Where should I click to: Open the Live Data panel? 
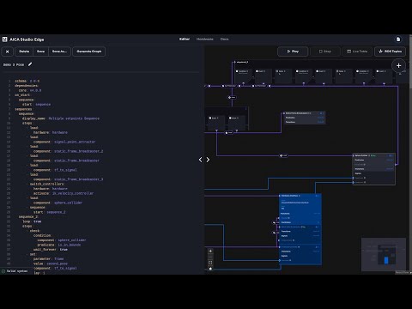tap(357, 51)
